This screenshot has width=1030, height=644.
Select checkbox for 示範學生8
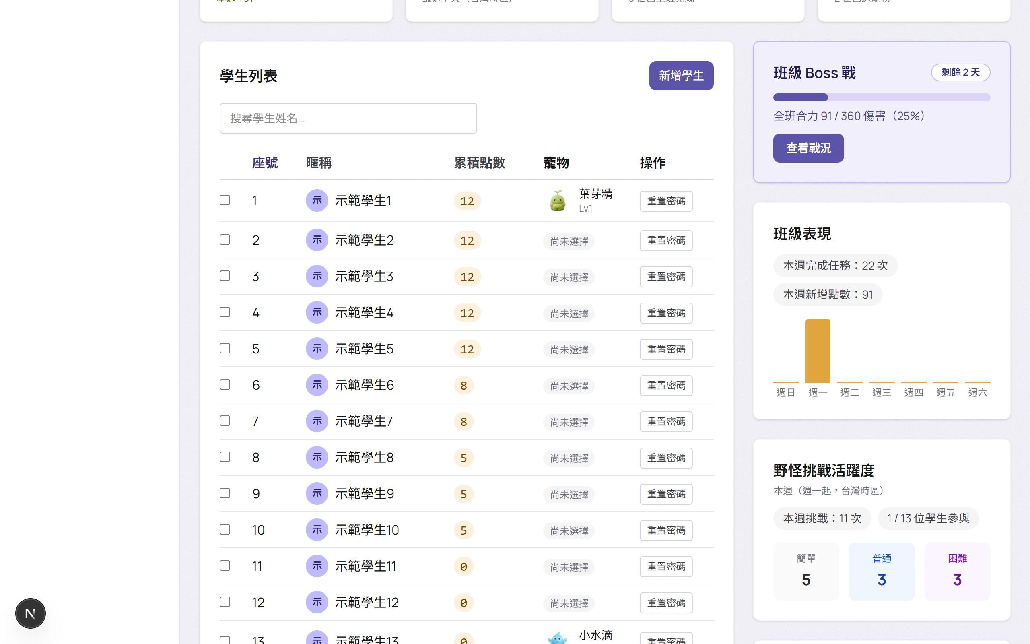(x=225, y=456)
